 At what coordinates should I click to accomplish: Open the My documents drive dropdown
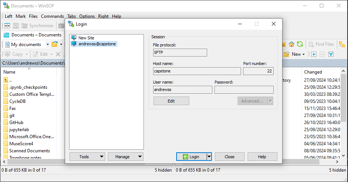coord(48,44)
